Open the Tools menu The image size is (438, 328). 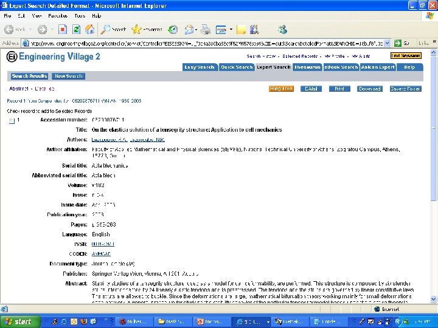pos(80,16)
